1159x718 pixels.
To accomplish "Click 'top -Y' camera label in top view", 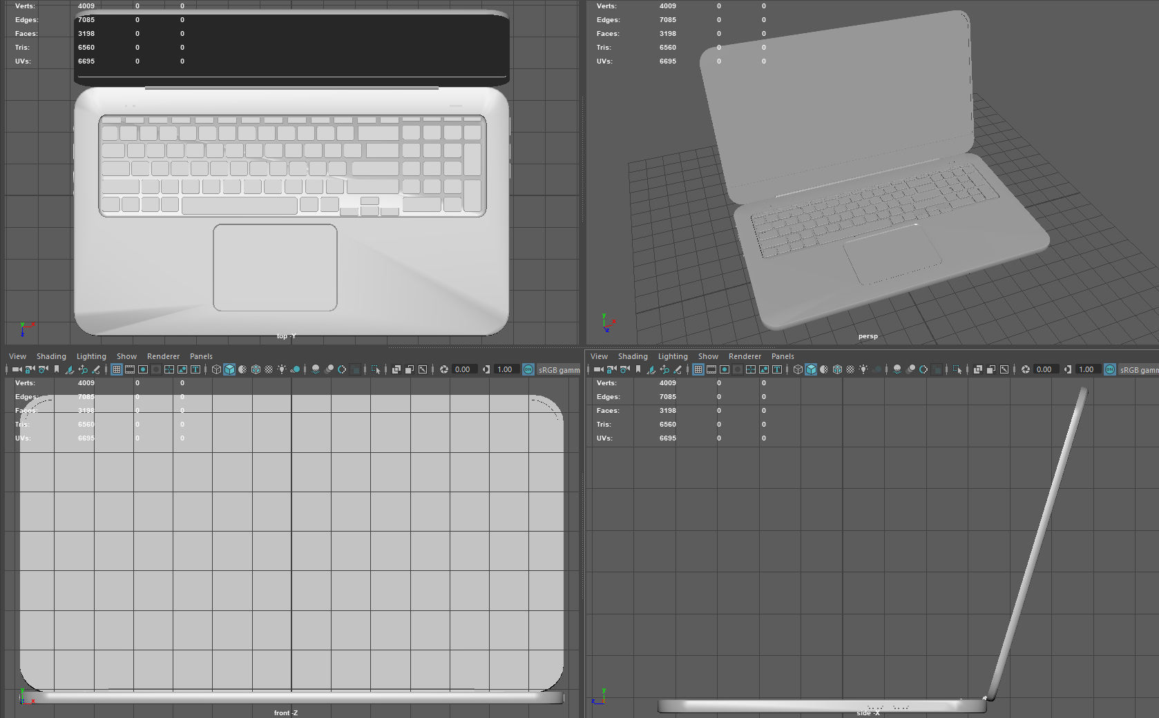I will (x=286, y=336).
